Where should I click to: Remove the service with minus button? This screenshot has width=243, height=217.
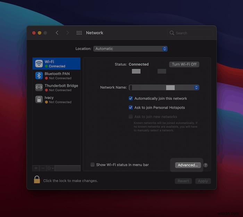point(43,168)
